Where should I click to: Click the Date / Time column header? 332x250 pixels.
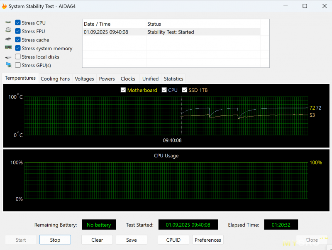114,24
